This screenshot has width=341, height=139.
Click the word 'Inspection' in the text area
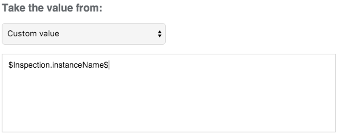tap(31, 65)
